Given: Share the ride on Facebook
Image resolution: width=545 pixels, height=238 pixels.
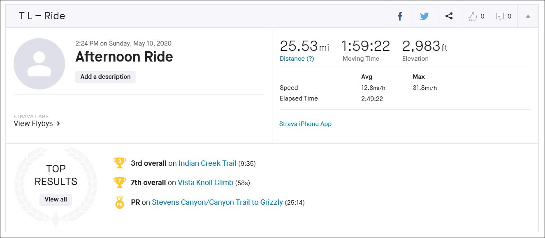Looking at the screenshot, I should [400, 16].
